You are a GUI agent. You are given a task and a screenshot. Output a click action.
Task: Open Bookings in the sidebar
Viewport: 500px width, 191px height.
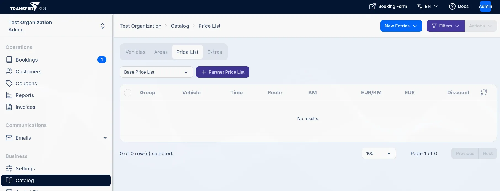[56, 60]
